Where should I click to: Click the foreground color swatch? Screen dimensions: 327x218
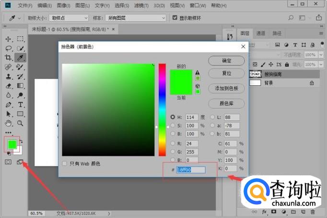coord(12,144)
